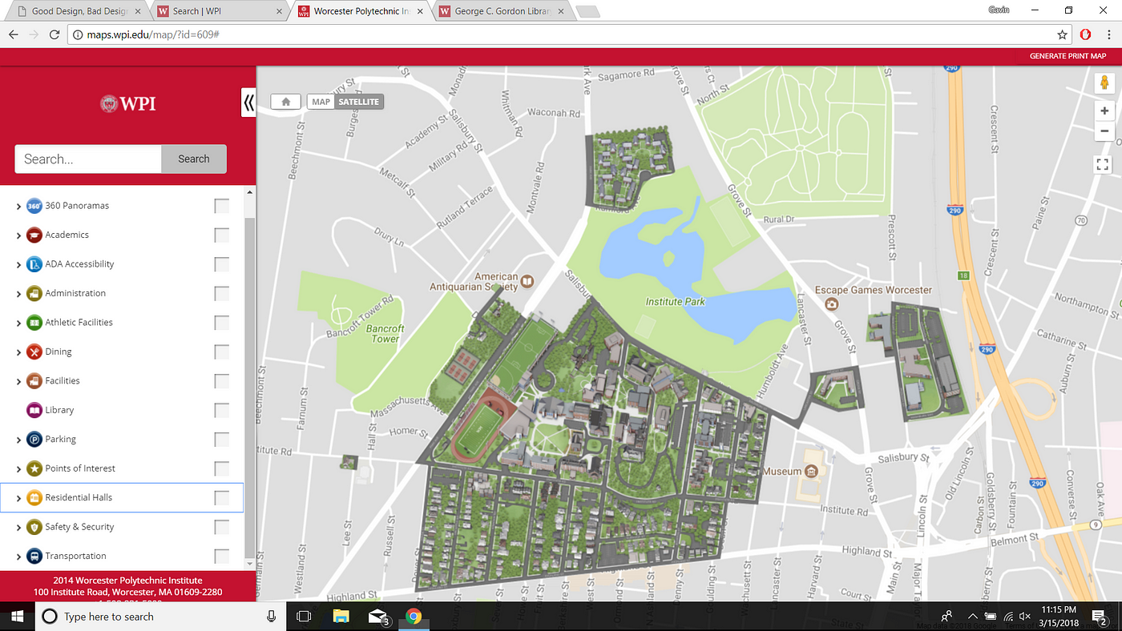Check the Athletic Facilities checkbox

coord(221,324)
